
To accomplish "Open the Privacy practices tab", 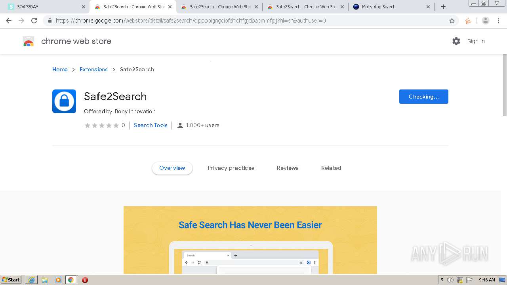I will [x=231, y=168].
